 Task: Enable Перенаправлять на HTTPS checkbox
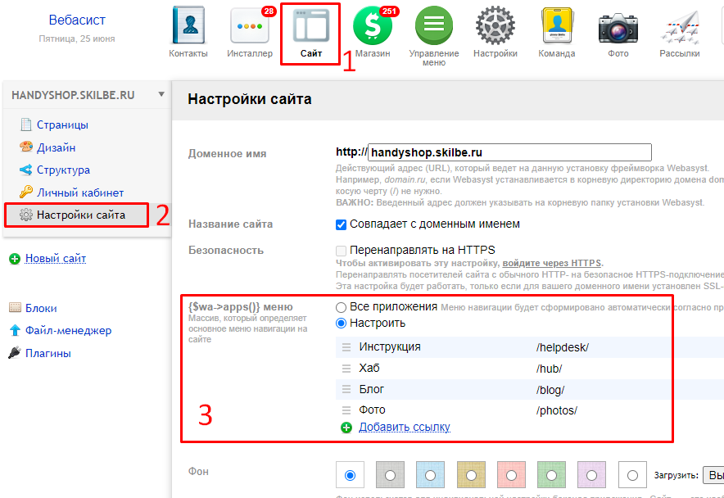(x=342, y=250)
